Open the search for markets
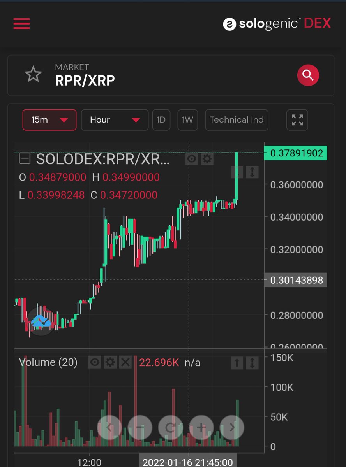Image resolution: width=346 pixels, height=467 pixels. pyautogui.click(x=308, y=75)
